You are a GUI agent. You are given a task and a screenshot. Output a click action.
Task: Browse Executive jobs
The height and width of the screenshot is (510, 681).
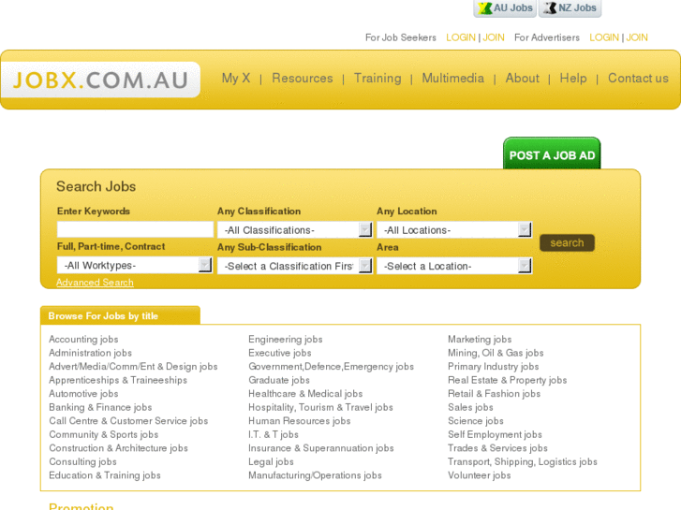tap(280, 353)
